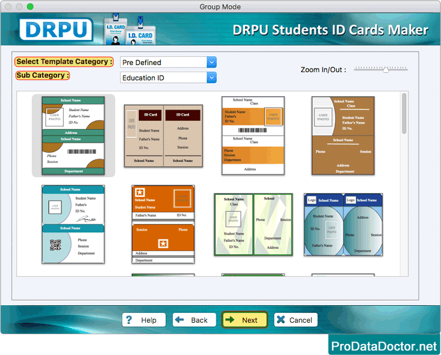The width and height of the screenshot is (441, 355).
Task: Cancel the template selection
Action: point(296,320)
